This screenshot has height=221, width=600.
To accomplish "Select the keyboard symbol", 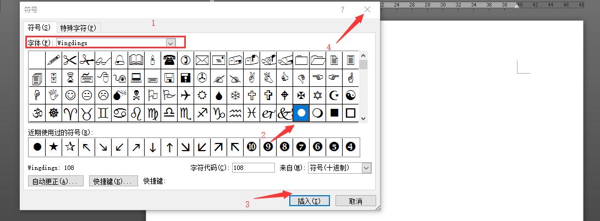I will 87,78.
